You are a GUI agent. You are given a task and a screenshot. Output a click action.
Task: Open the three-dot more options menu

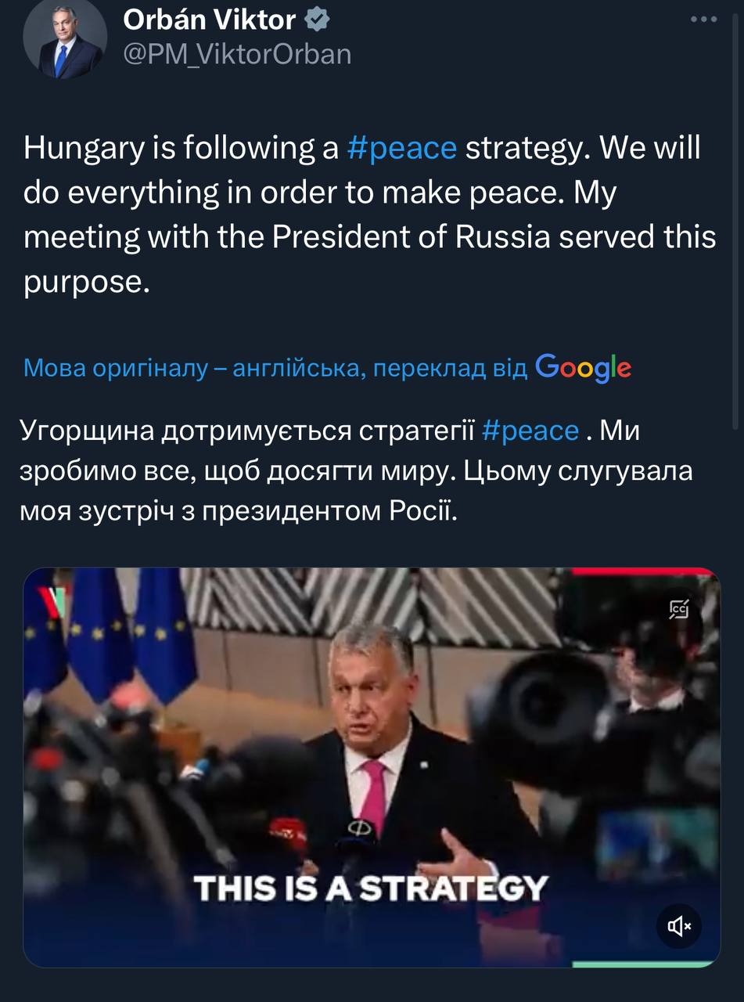pyautogui.click(x=703, y=19)
